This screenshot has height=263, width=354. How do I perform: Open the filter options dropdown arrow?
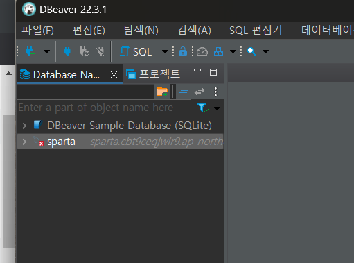[217, 108]
